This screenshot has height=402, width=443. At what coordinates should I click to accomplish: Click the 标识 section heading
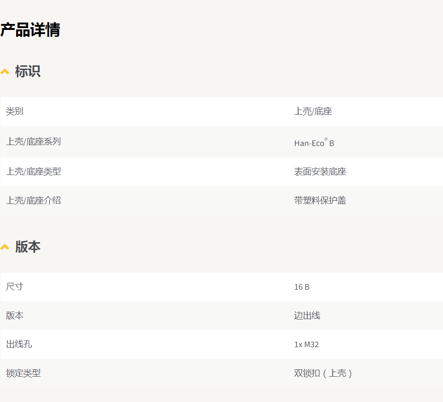click(x=28, y=71)
